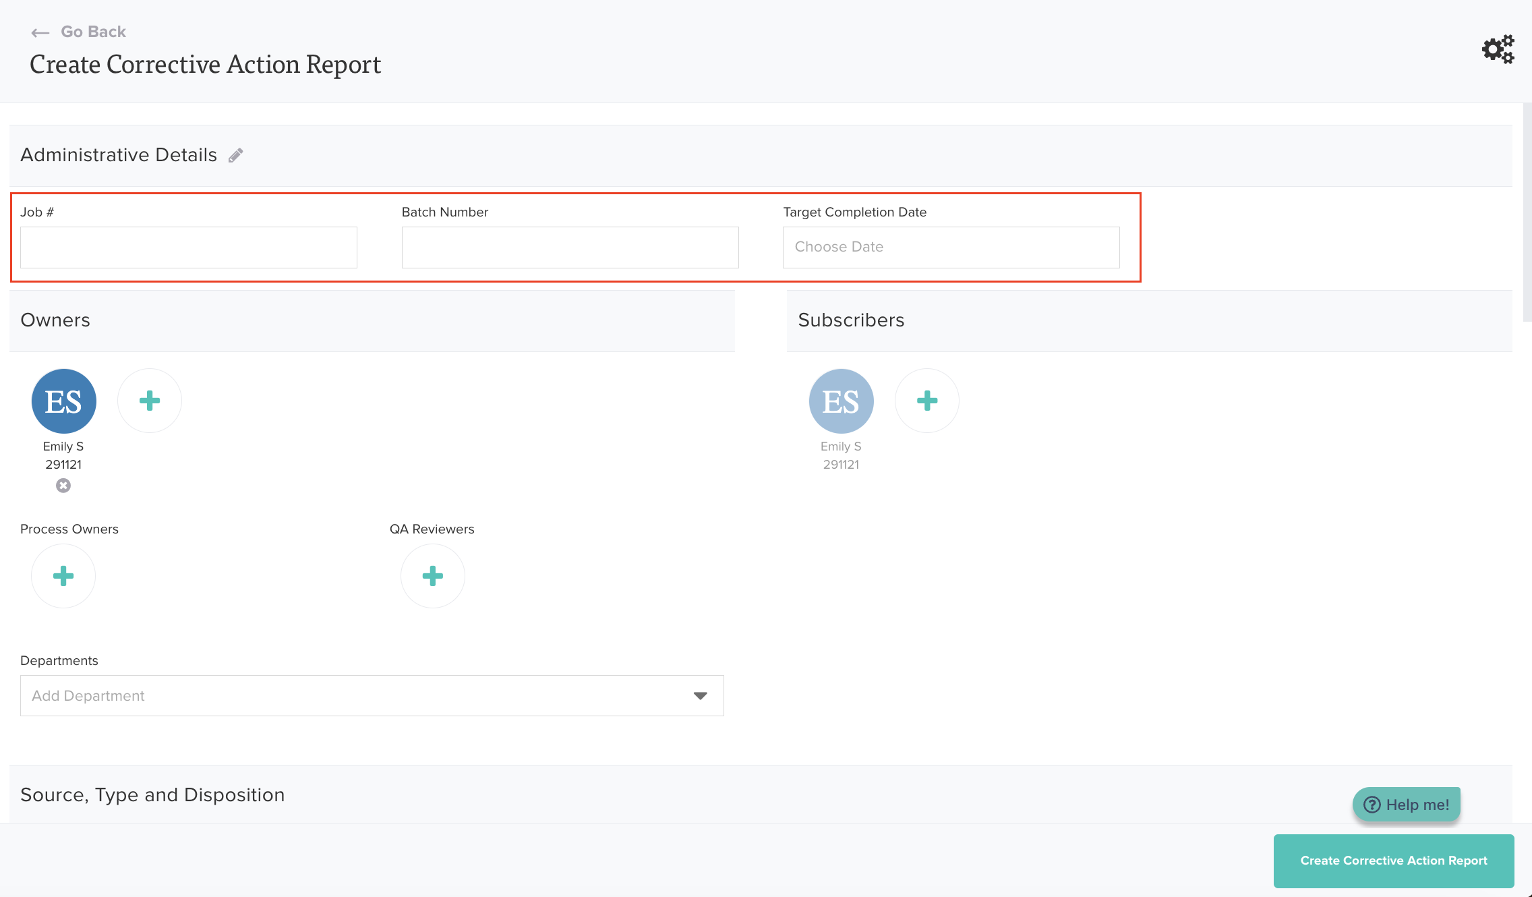Open Target Completion Date picker

pyautogui.click(x=951, y=248)
